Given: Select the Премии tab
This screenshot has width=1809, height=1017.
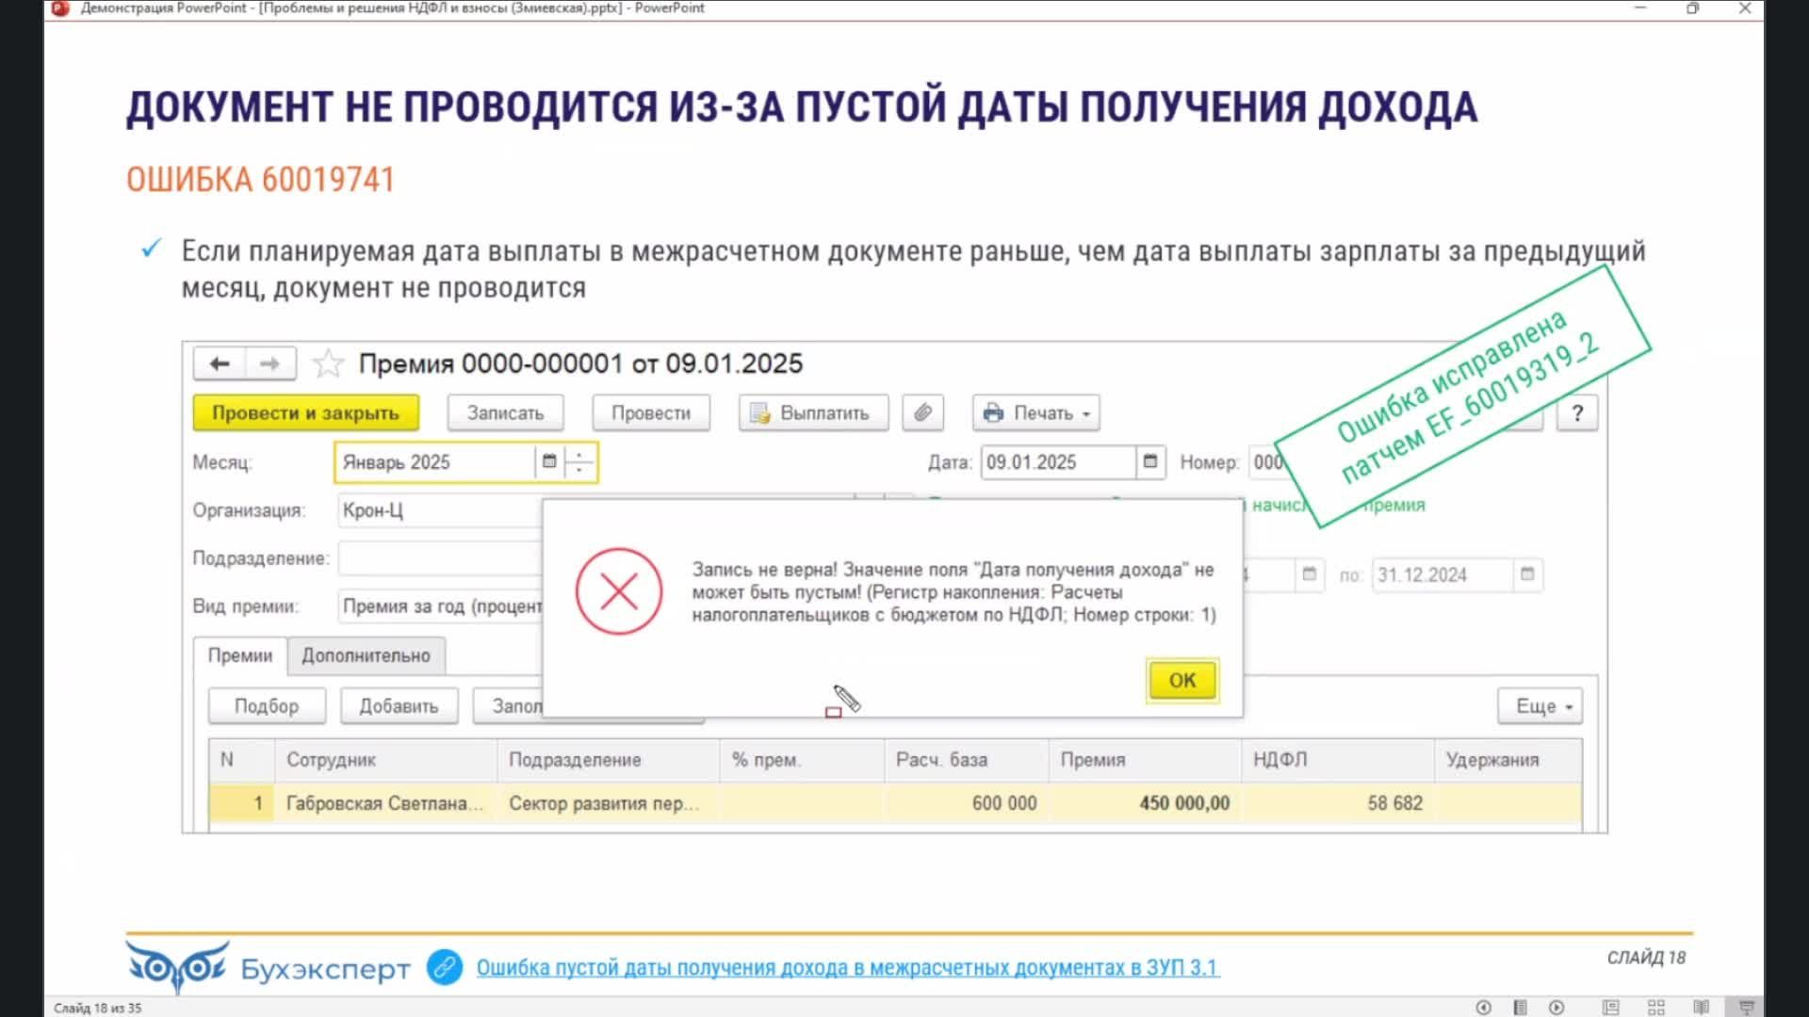Looking at the screenshot, I should tap(239, 655).
